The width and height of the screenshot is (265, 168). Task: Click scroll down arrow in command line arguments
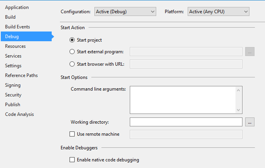point(239,110)
